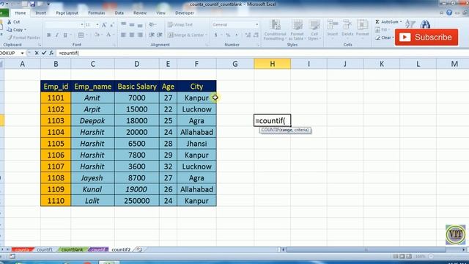Click Find & Select binoculars icon
The width and height of the screenshot is (469, 264).
(x=425, y=24)
